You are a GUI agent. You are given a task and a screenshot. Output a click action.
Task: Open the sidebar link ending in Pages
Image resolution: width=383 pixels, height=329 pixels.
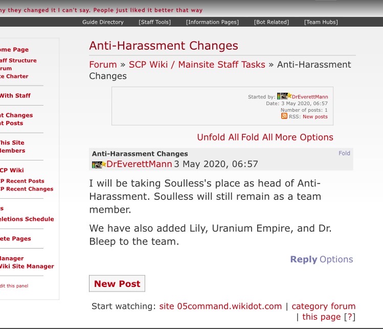[15, 239]
